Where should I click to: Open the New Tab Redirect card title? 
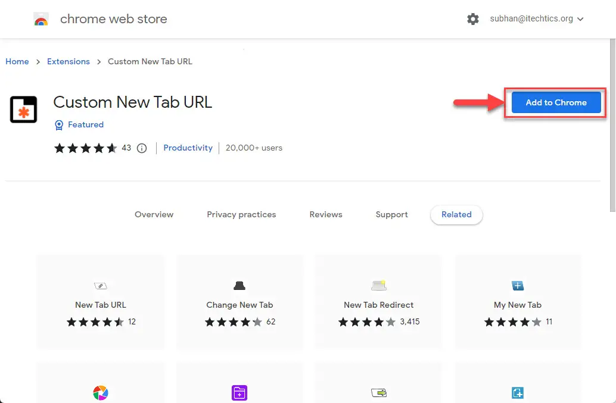379,305
